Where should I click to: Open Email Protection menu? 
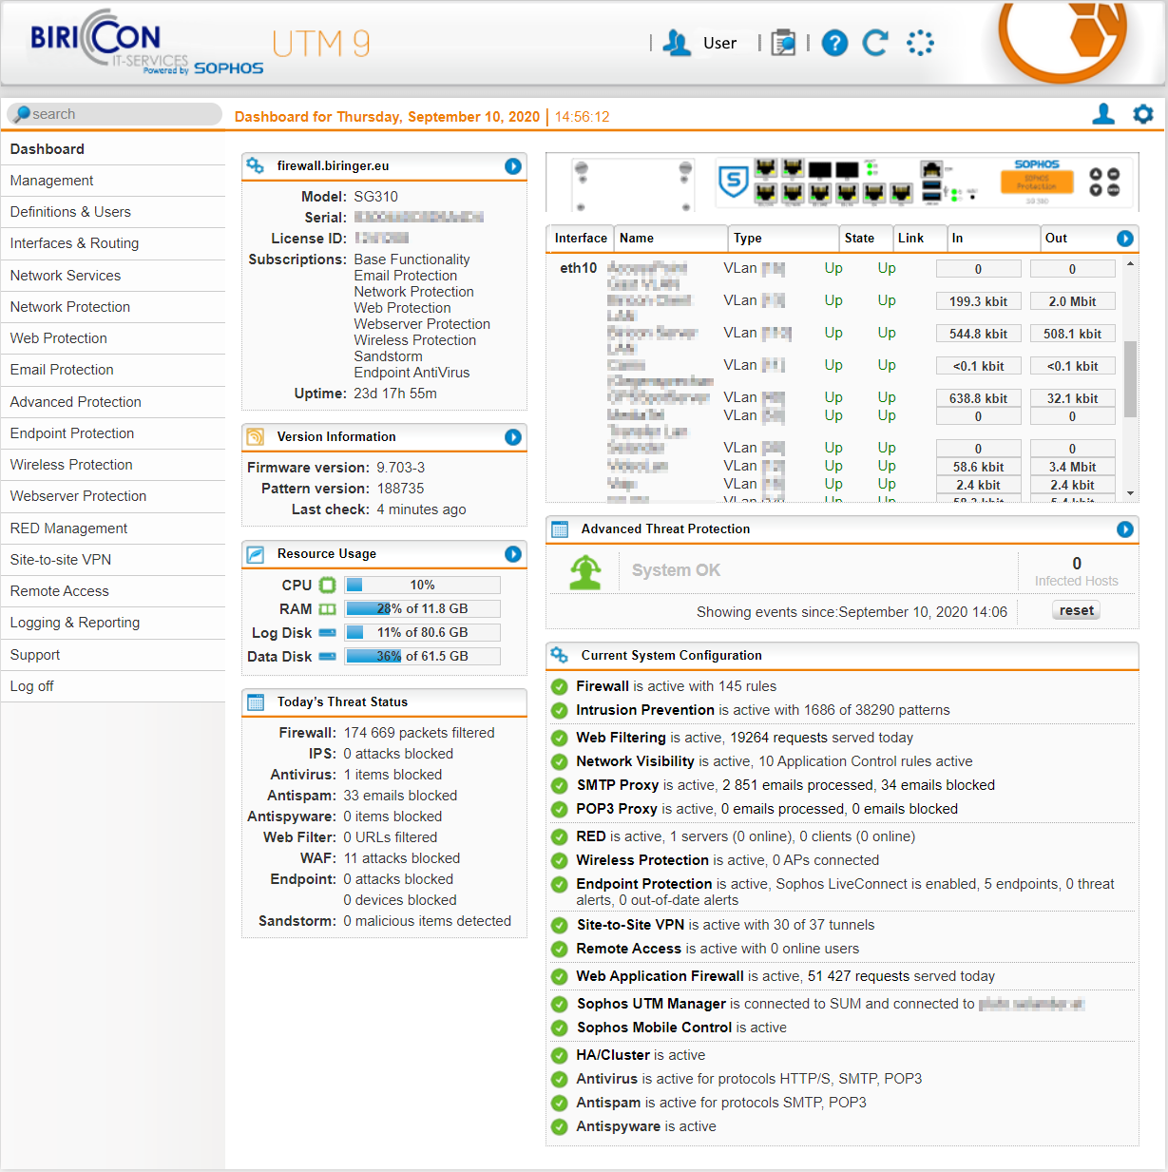113,370
